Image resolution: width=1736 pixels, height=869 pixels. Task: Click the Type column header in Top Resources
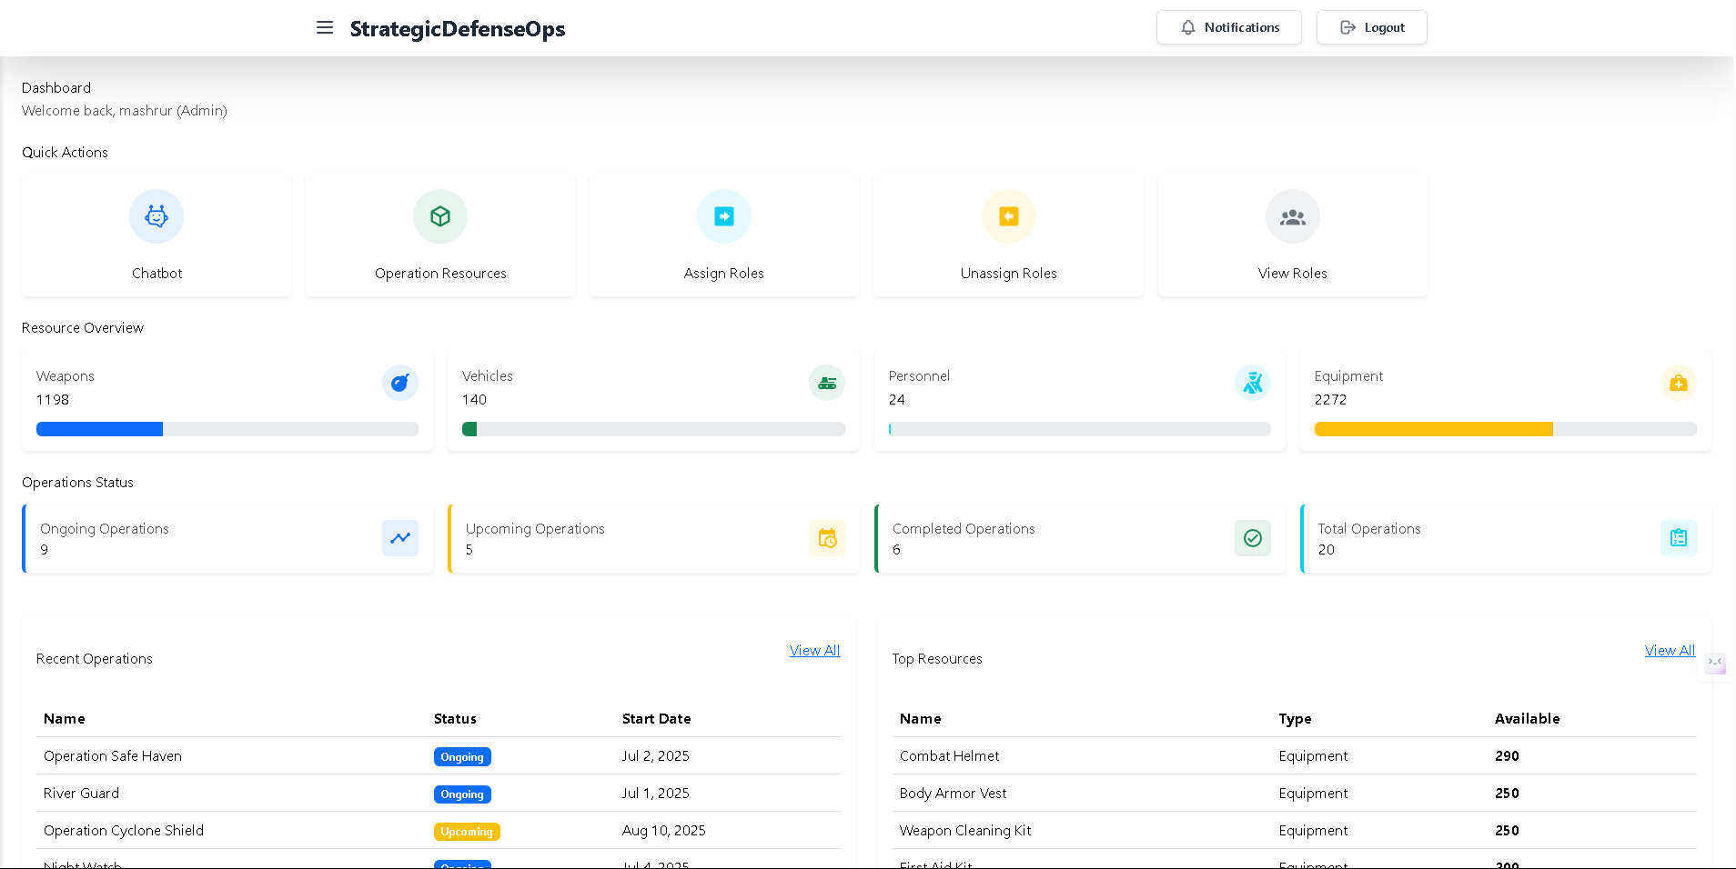pos(1295,719)
